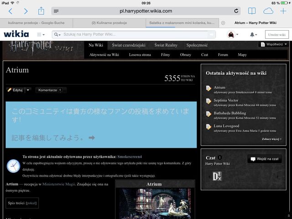Click edit icon beside Luna Lovegood
The image size is (292, 219).
[x=209, y=127]
